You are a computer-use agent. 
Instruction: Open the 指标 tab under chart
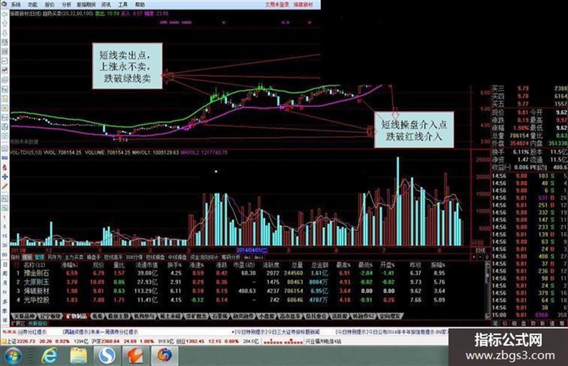click(x=16, y=257)
